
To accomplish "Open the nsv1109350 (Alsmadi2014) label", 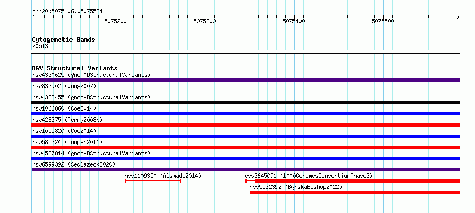I will point(163,176).
